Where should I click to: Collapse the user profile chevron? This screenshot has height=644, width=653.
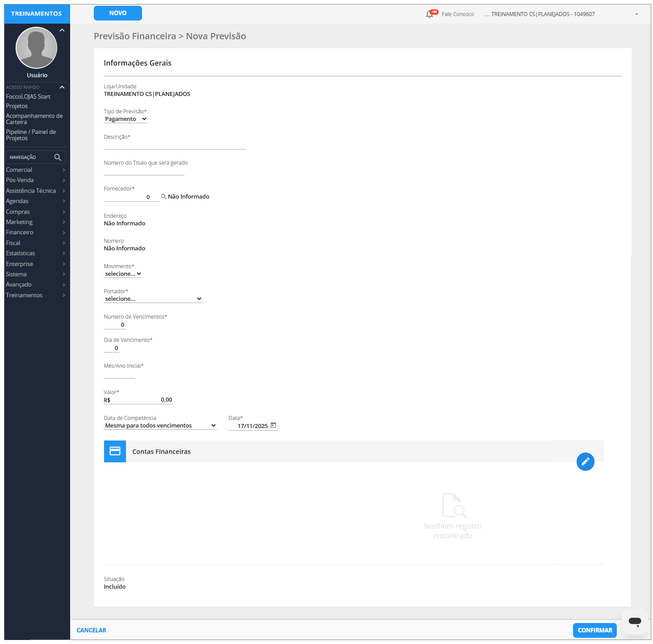(62, 30)
